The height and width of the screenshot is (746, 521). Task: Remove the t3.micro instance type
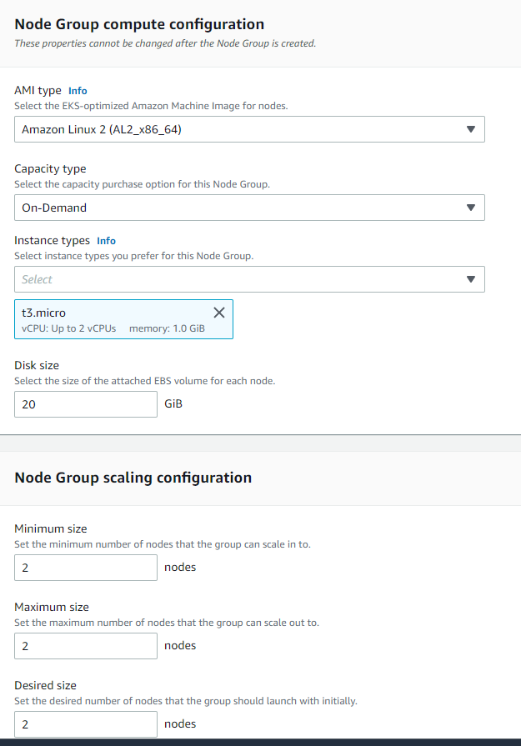[x=219, y=313]
